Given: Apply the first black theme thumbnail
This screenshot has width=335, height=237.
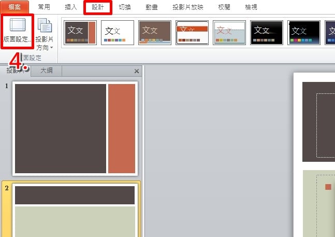Looking at the screenshot, I should click(267, 33).
